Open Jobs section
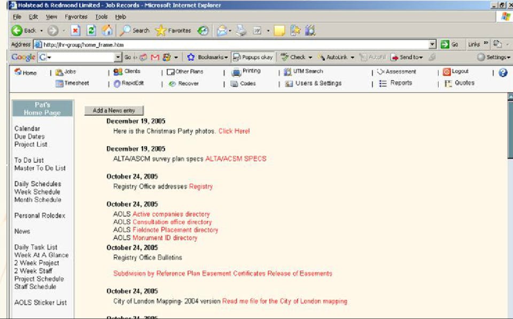 65,71
